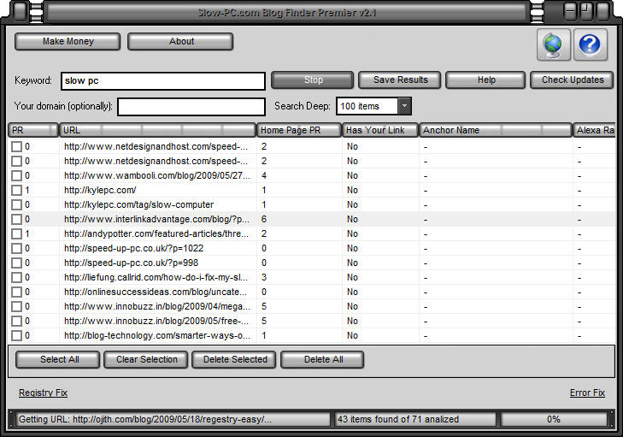This screenshot has height=437, width=623.
Task: Click the 43 items found status text
Action: tap(398, 420)
